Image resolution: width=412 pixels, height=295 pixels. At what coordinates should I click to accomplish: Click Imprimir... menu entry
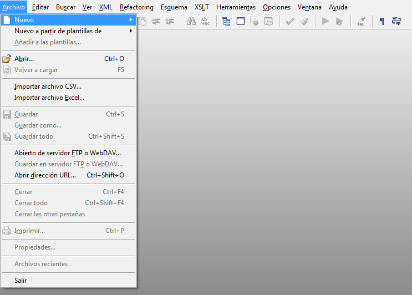click(68, 231)
